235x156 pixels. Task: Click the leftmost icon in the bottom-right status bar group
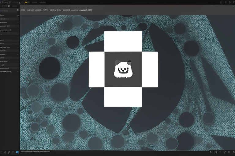click(x=211, y=152)
